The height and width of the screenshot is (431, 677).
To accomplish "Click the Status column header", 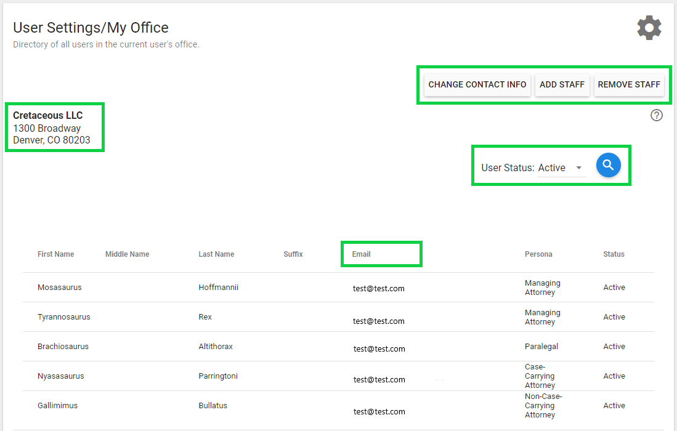I will coord(614,254).
